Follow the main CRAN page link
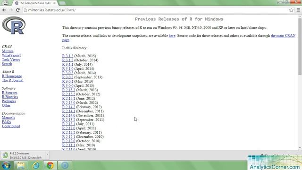 [283, 36]
